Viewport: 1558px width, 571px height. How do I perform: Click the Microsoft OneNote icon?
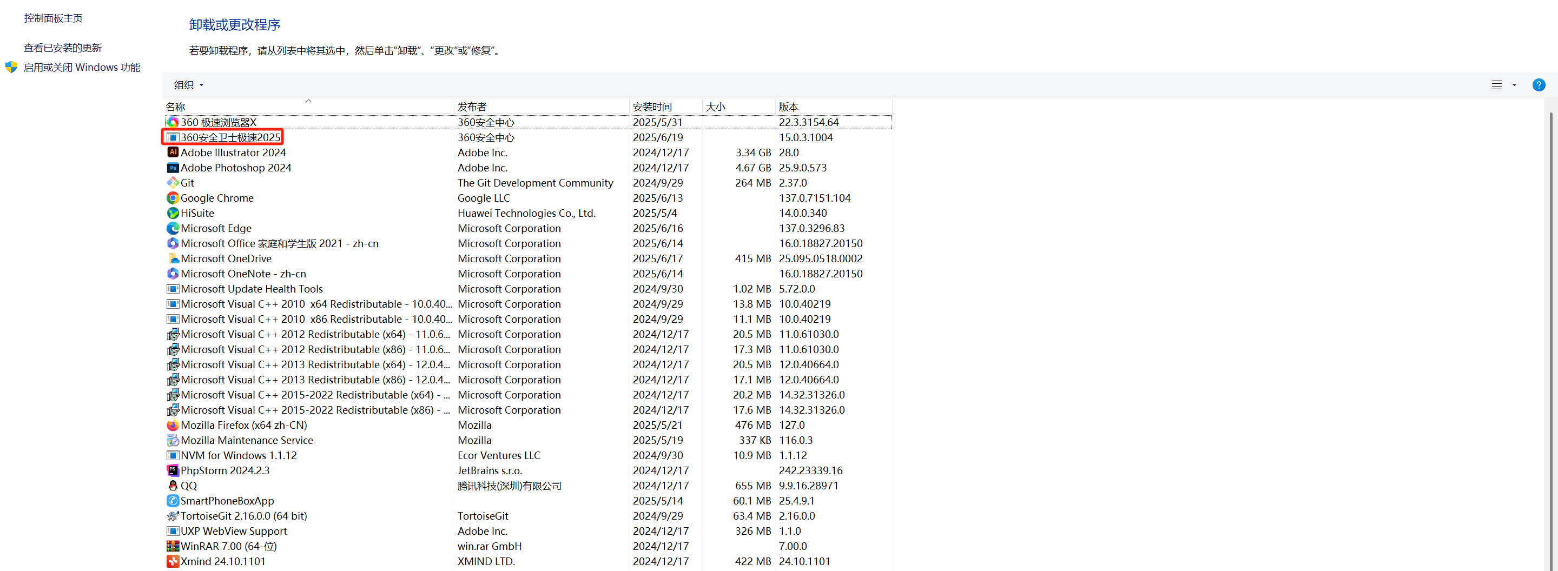[x=173, y=273]
